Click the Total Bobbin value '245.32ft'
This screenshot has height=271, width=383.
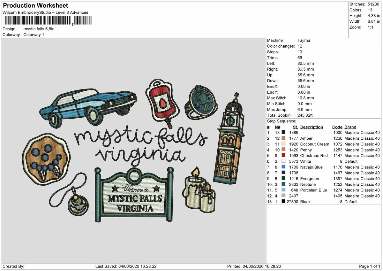[306, 115]
